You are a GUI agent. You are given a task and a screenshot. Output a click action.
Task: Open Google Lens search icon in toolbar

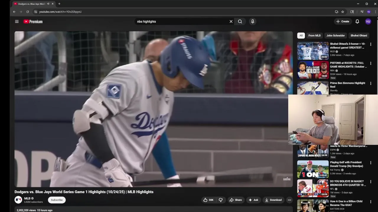click(352, 12)
